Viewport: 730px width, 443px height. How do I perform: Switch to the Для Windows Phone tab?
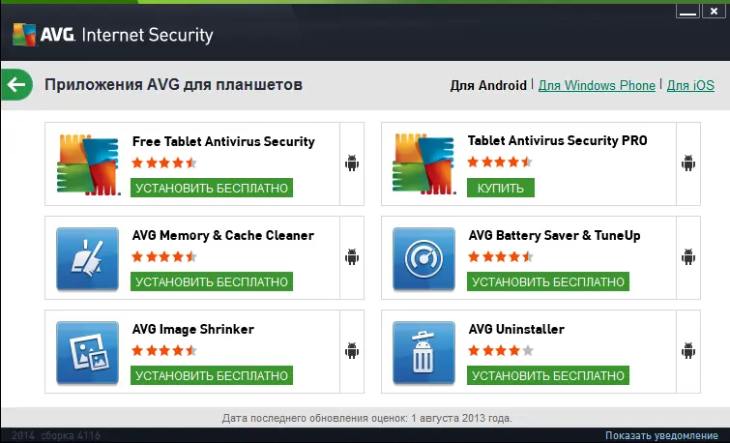597,85
